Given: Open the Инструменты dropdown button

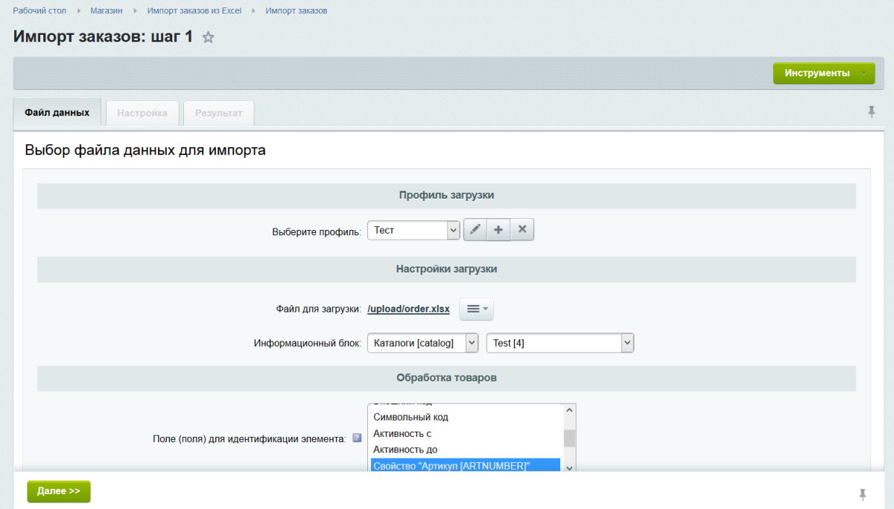Looking at the screenshot, I should 823,73.
